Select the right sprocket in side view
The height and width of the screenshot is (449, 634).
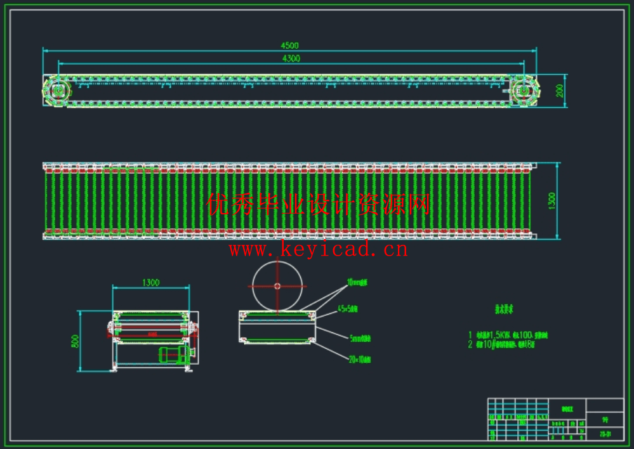(x=524, y=91)
